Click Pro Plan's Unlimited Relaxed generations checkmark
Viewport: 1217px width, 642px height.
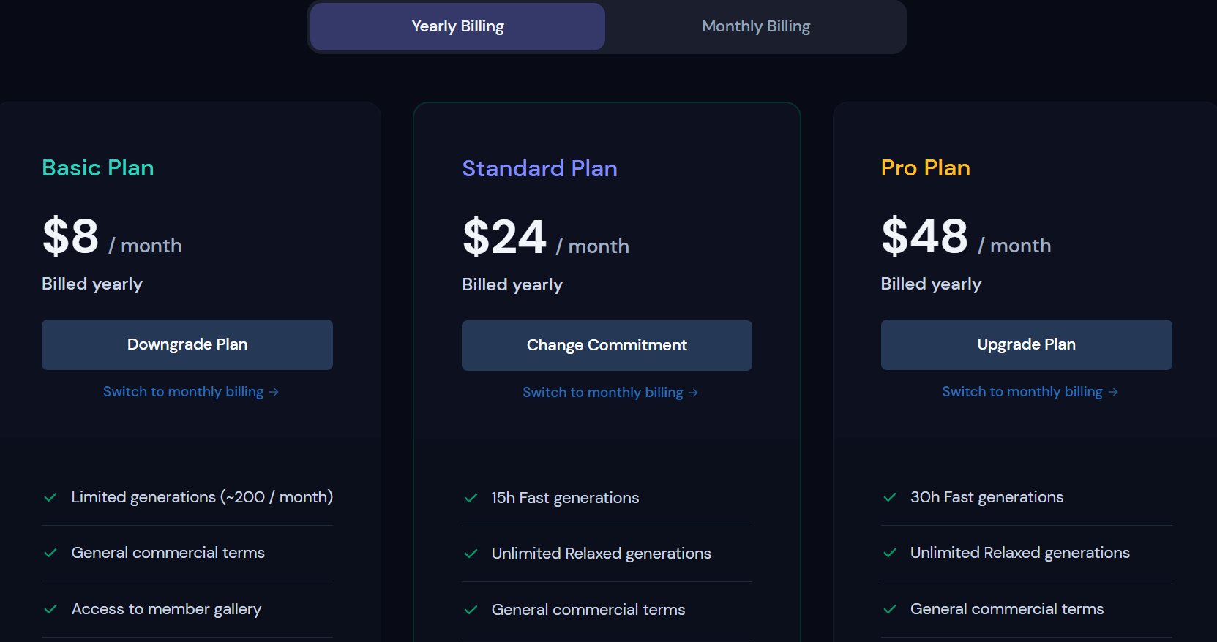click(x=890, y=553)
